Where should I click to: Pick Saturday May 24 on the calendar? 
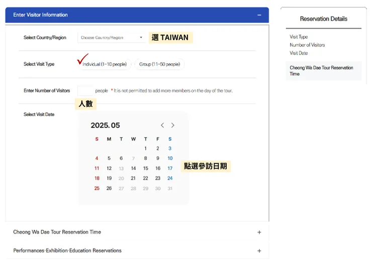pyautogui.click(x=170, y=178)
